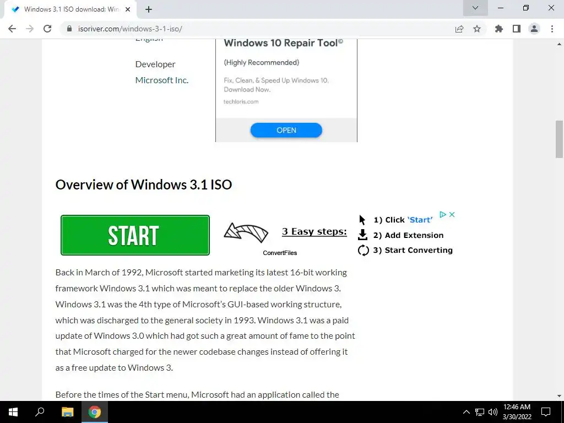Click Windows 10 Repair Tool title

coord(284,43)
